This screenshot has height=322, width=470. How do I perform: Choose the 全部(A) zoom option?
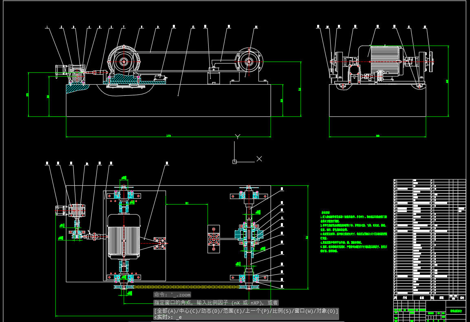(166, 311)
